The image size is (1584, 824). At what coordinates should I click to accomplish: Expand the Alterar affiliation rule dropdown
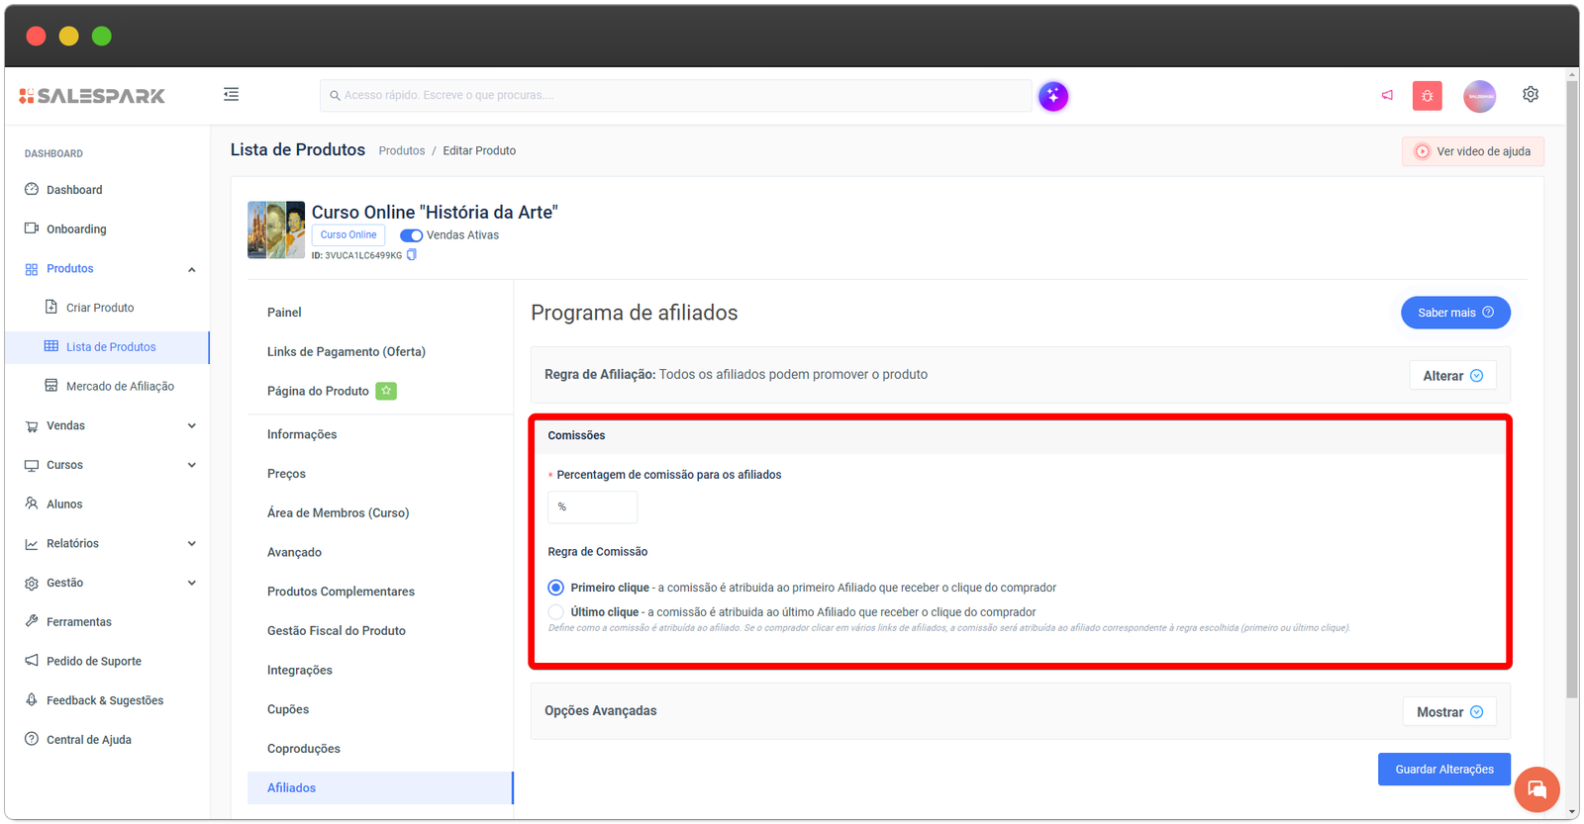pyautogui.click(x=1451, y=376)
